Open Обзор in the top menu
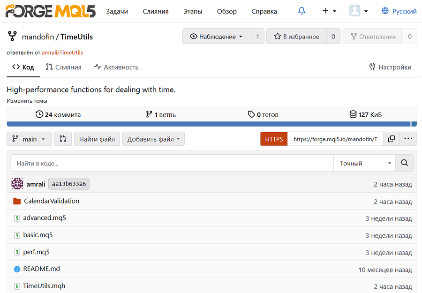 (226, 11)
